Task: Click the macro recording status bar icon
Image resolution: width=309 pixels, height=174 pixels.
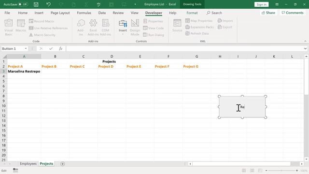Action: (x=15, y=170)
